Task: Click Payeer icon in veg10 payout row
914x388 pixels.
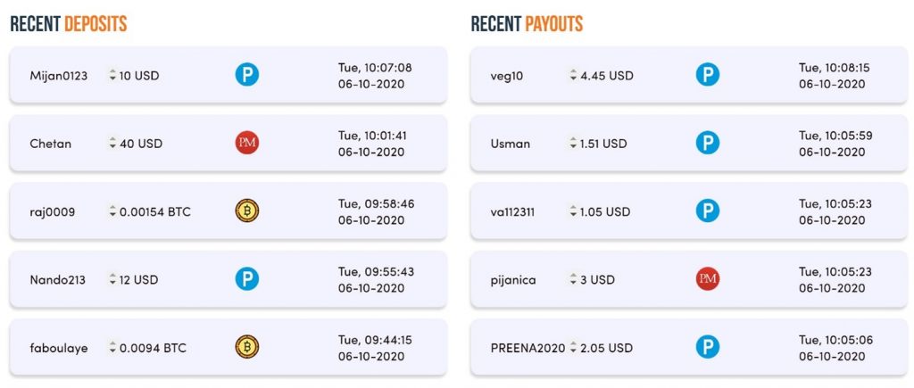Action: (x=708, y=75)
